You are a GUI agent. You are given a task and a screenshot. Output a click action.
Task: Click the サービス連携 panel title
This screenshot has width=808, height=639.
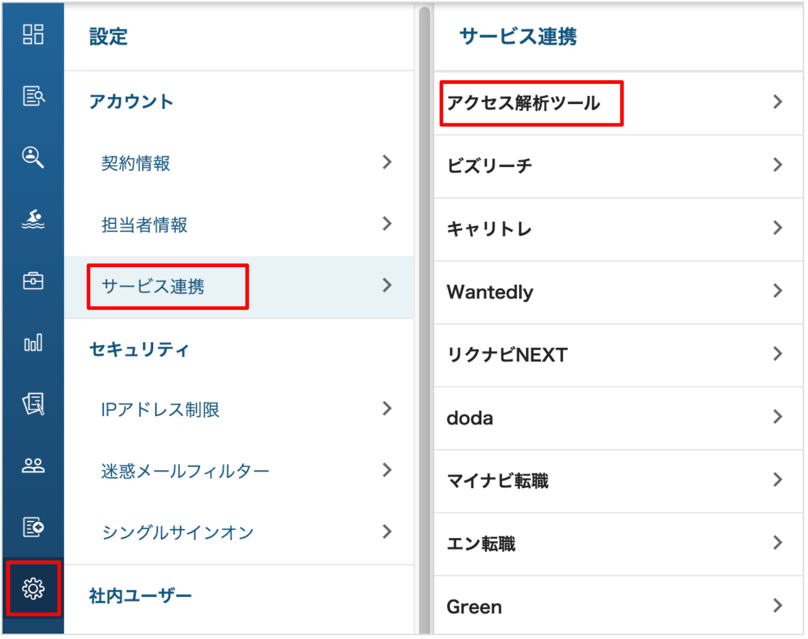518,37
